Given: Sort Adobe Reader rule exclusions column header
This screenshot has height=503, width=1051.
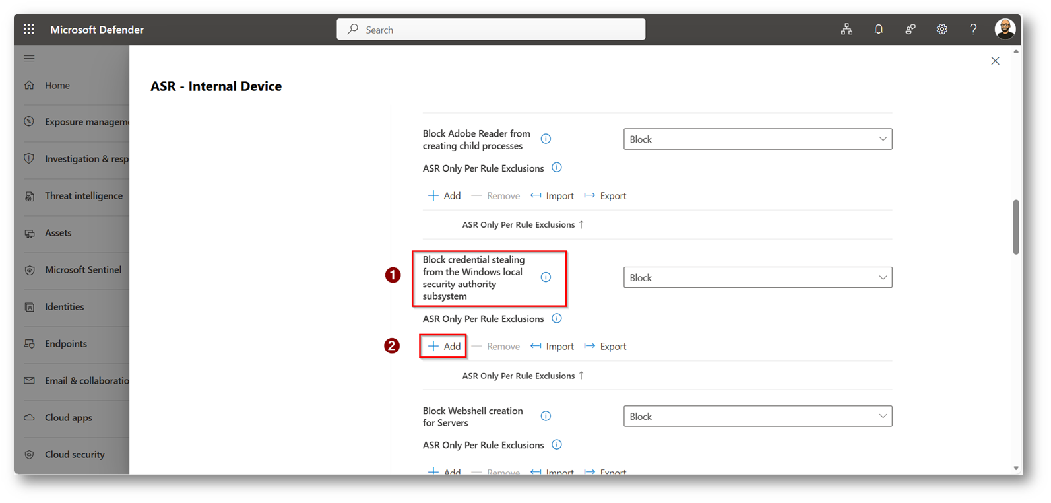Looking at the screenshot, I should click(523, 225).
